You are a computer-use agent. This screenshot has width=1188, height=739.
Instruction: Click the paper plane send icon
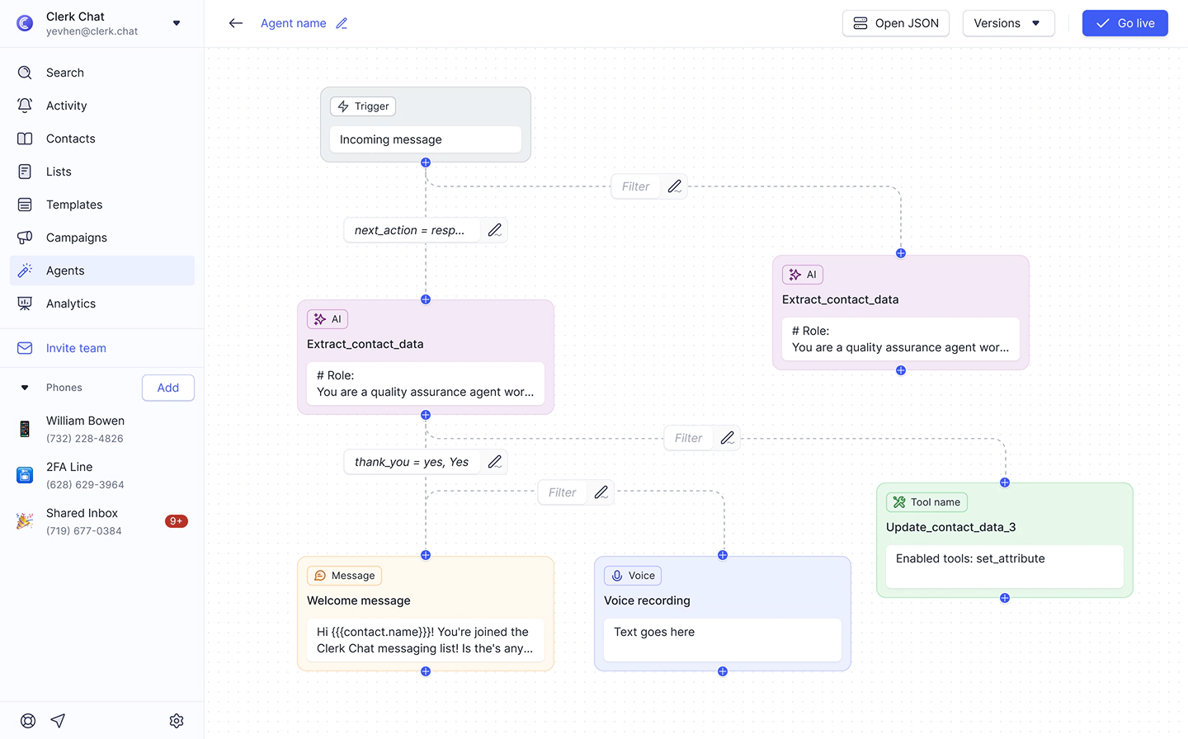58,721
